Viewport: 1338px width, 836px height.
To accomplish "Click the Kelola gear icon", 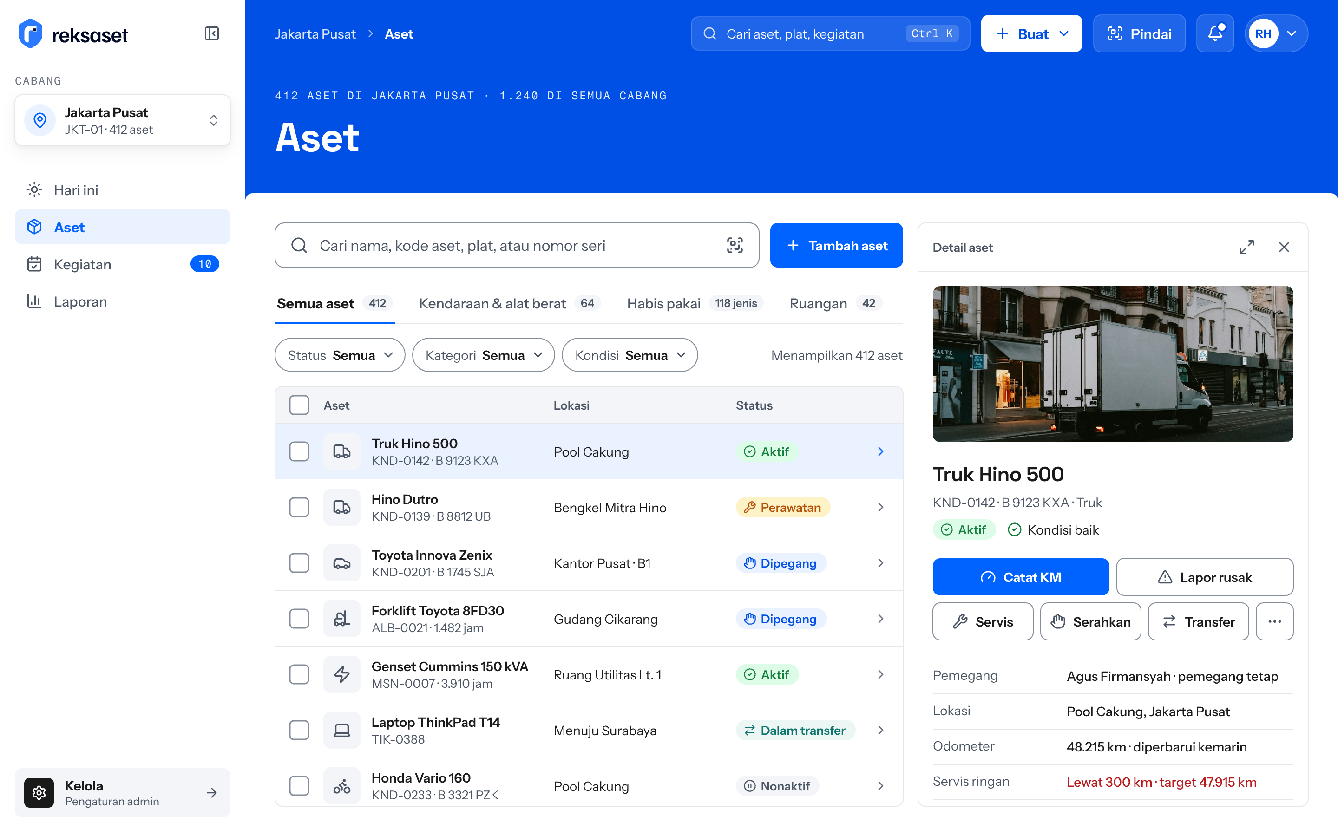I will [x=39, y=793].
